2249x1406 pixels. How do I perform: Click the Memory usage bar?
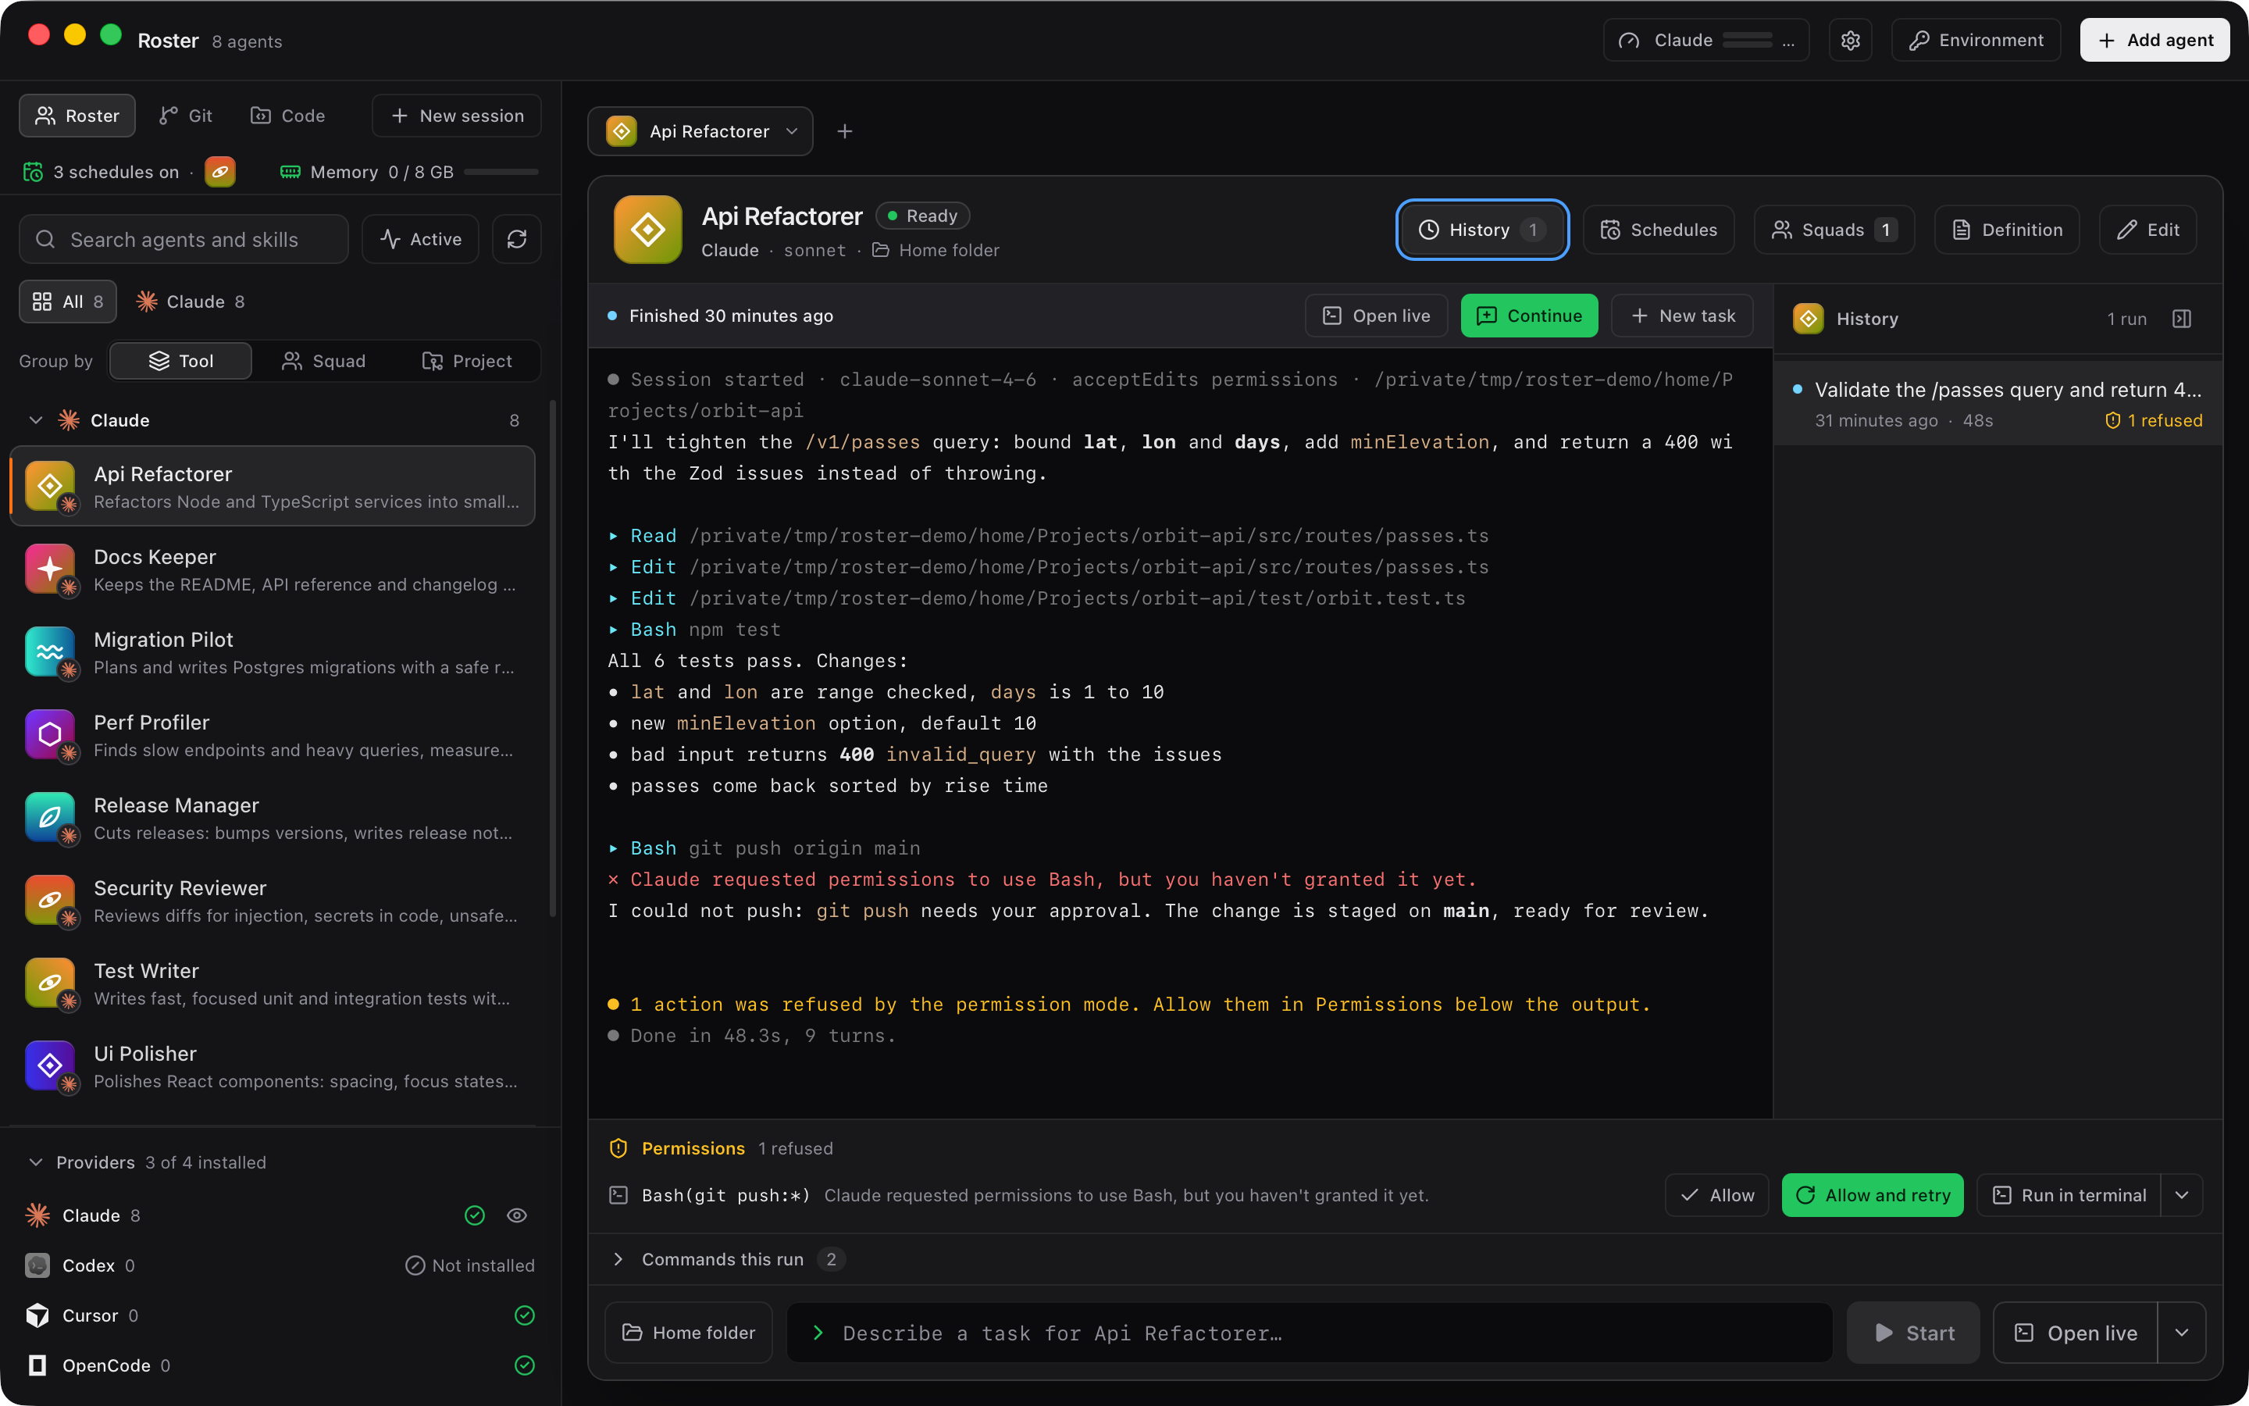[x=502, y=172]
